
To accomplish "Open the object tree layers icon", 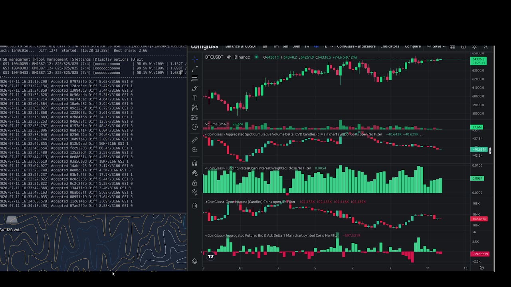I will (x=194, y=261).
